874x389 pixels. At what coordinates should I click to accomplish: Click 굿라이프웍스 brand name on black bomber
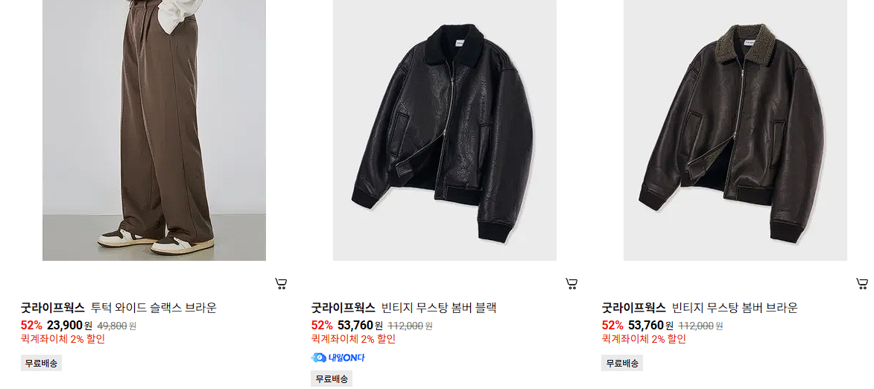point(343,308)
